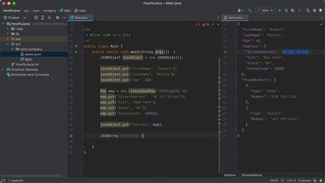Run with coverage icon in toolbar
325x183 pixels.
pyautogui.click(x=293, y=10)
